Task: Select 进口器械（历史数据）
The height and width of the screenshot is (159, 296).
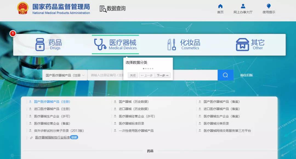Action: tap(134, 109)
